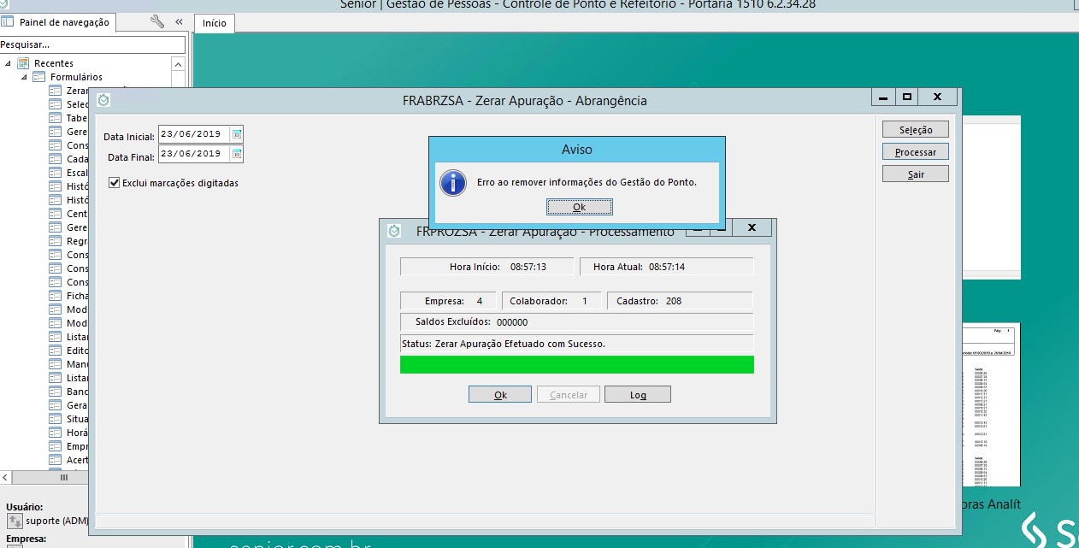Open the Data Inicial calendar picker icon
The image size is (1079, 548).
237,134
